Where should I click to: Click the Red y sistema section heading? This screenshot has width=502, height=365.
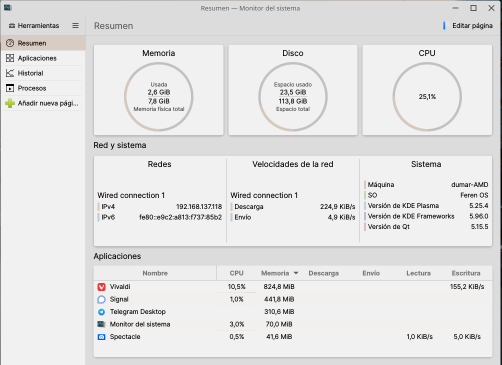[x=119, y=145]
